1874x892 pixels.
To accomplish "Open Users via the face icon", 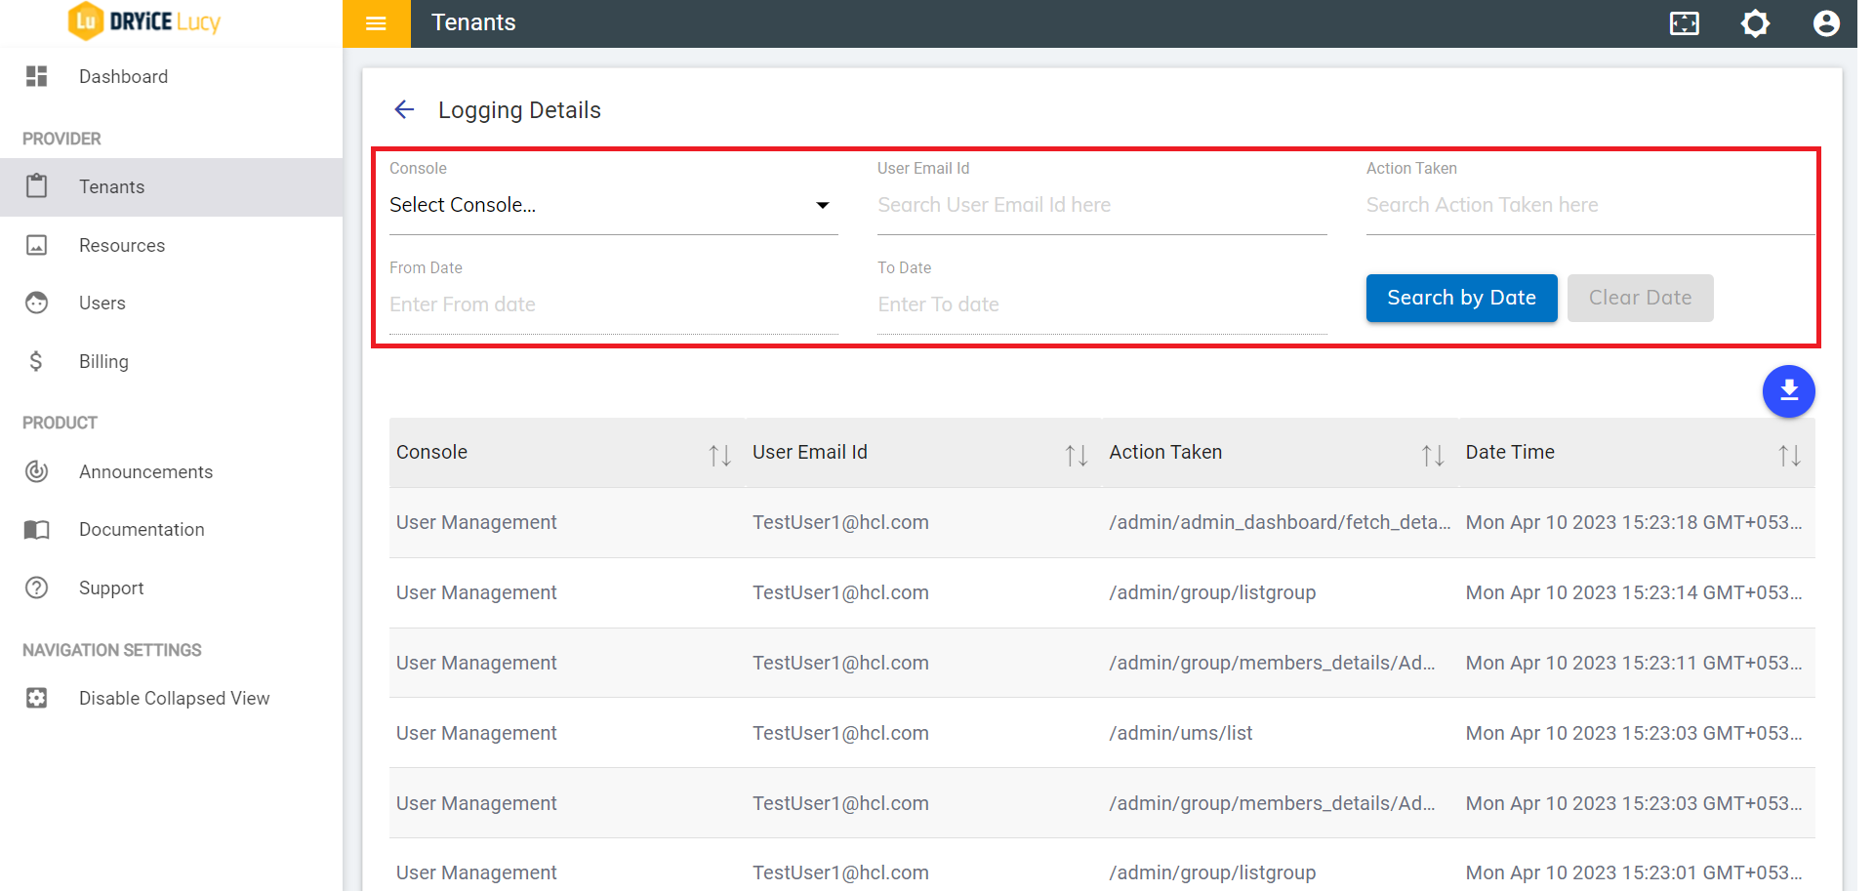I will (36, 303).
